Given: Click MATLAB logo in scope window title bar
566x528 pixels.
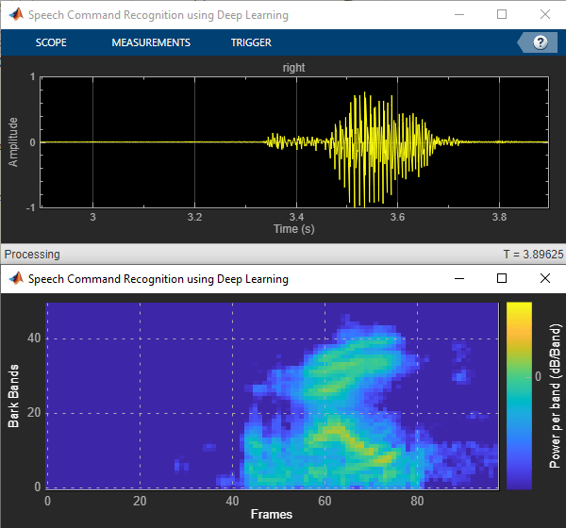Looking at the screenshot, I should tap(15, 15).
